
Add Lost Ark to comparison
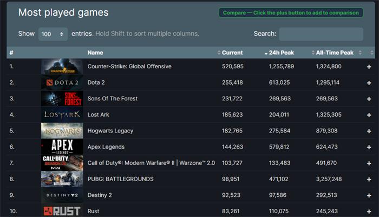369,115
